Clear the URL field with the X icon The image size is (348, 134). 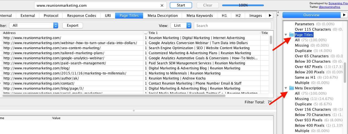pos(162,5)
